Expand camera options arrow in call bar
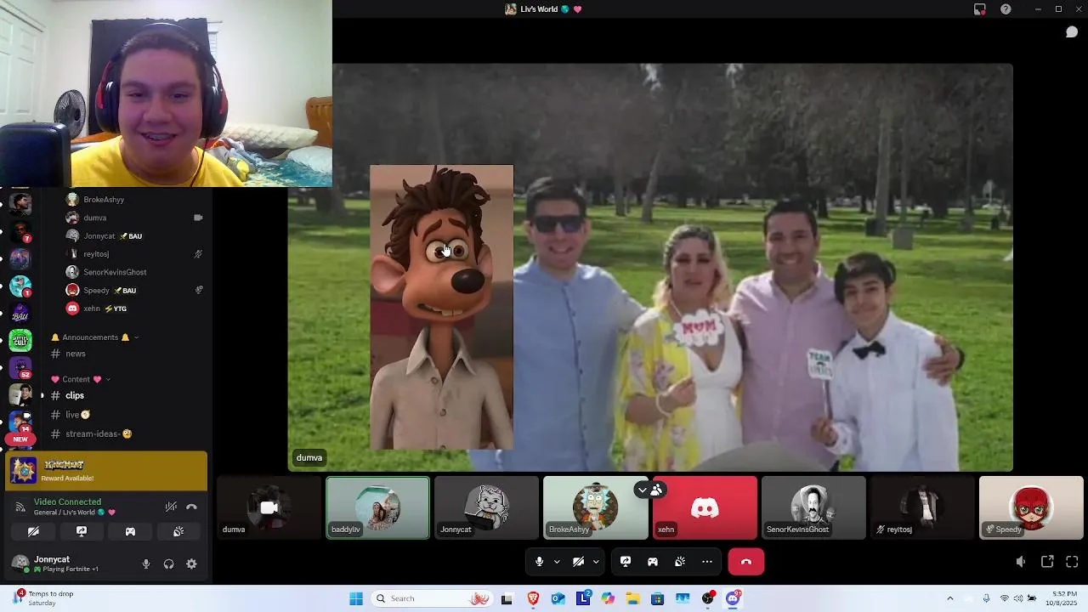Screen dimensions: 1088x612 596,562
